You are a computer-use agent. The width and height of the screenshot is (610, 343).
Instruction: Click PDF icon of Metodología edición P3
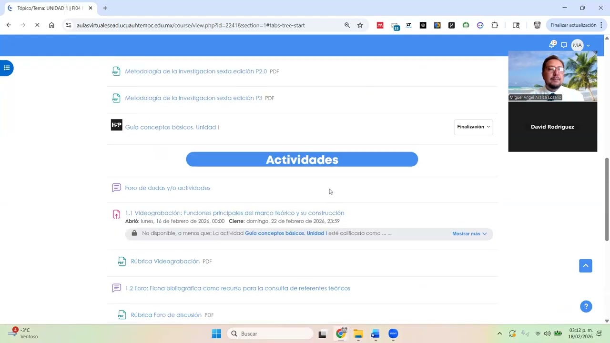click(x=116, y=98)
